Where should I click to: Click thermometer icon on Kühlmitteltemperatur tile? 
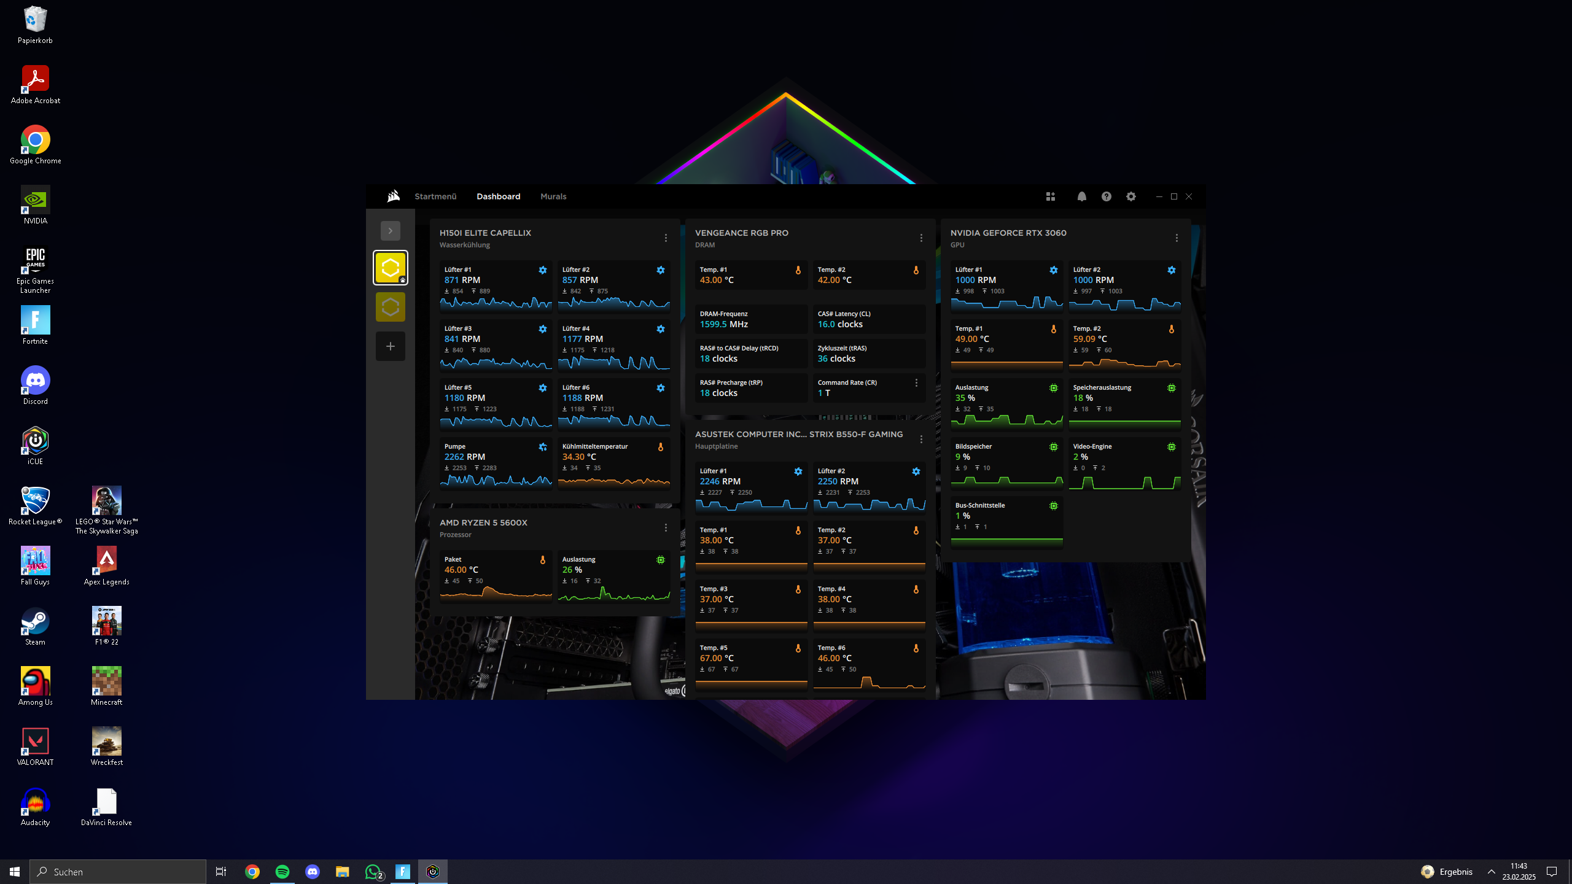pyautogui.click(x=661, y=447)
